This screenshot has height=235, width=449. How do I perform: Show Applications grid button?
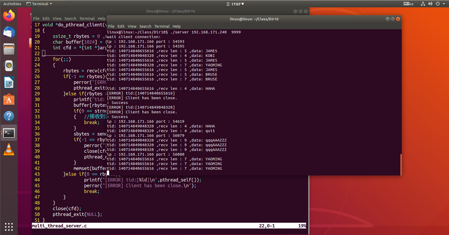[x=9, y=227]
